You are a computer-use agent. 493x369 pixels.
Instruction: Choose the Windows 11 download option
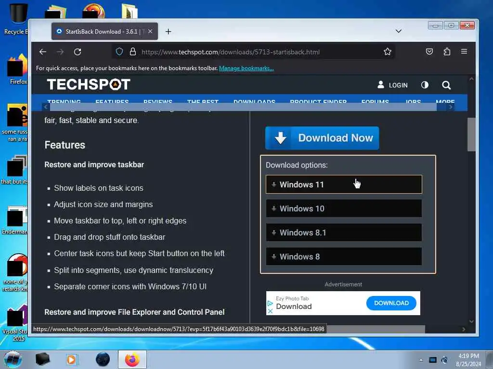coord(344,184)
